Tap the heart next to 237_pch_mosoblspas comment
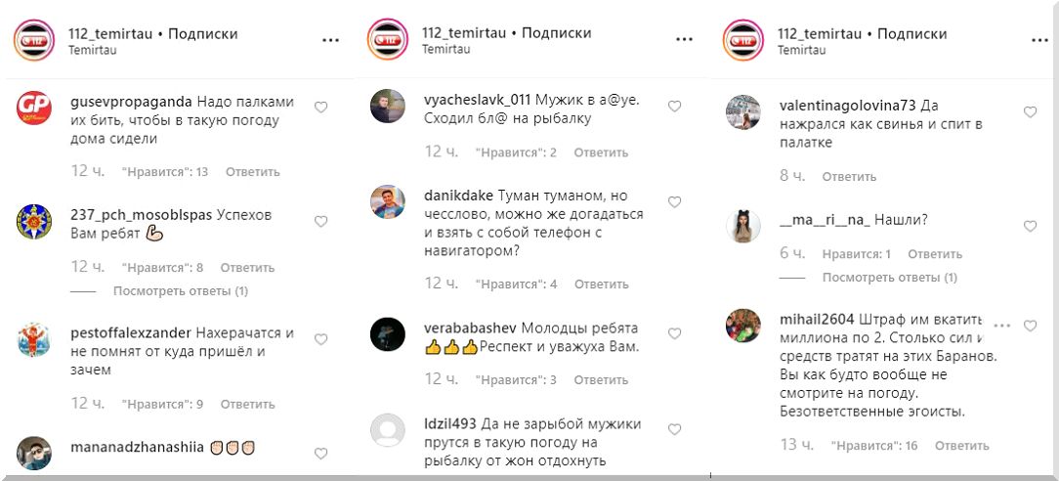The height and width of the screenshot is (481, 1059). (x=321, y=222)
